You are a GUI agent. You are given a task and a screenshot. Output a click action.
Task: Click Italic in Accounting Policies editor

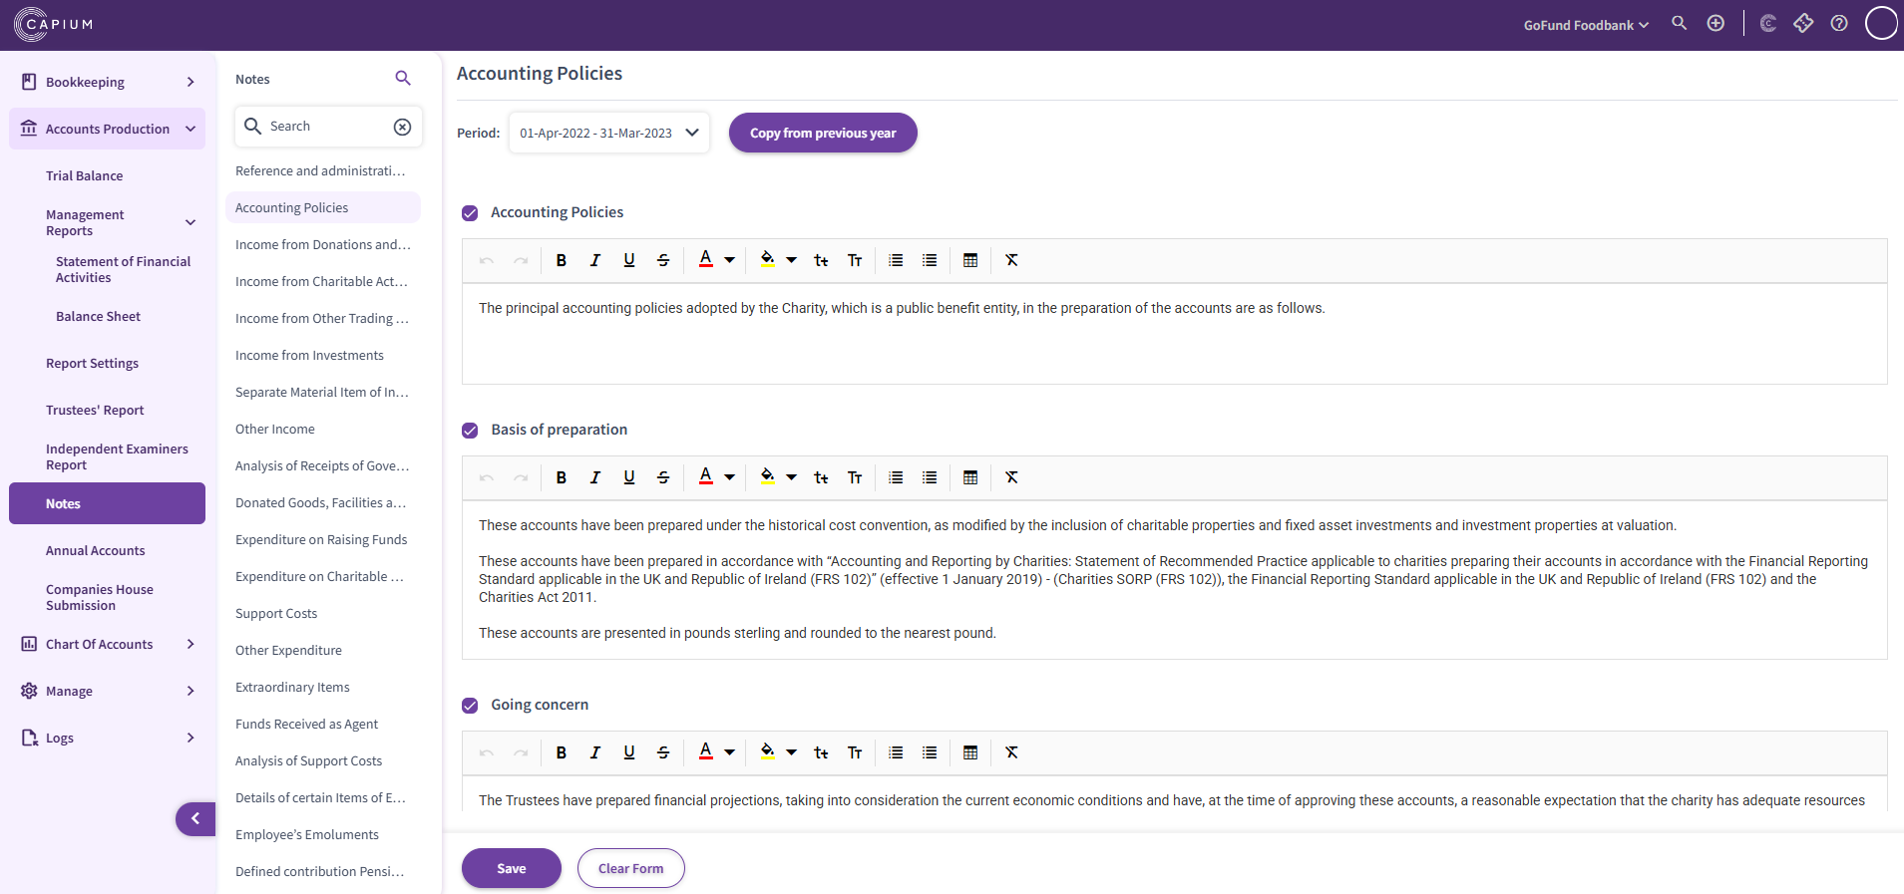pyautogui.click(x=595, y=260)
